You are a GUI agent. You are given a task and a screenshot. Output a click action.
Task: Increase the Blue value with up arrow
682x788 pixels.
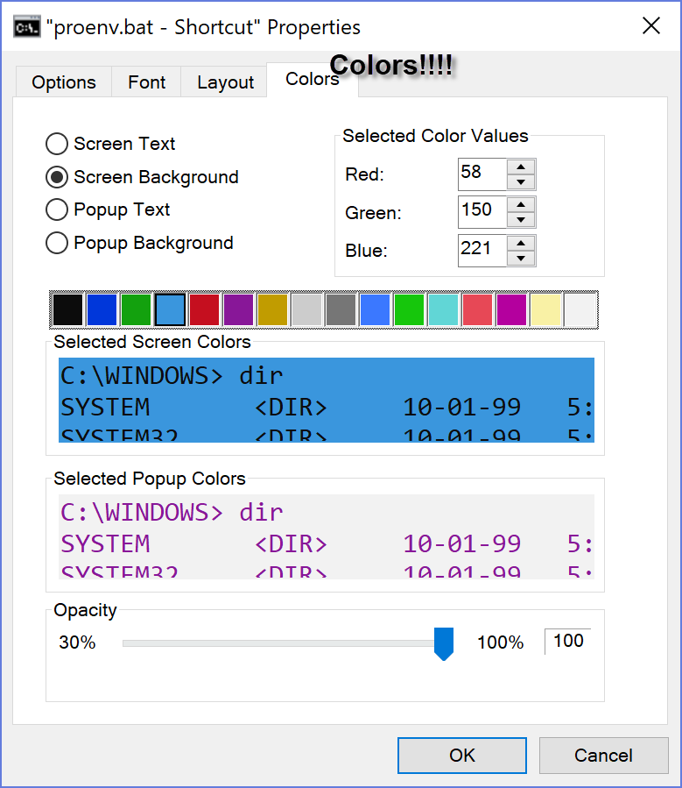pyautogui.click(x=521, y=243)
